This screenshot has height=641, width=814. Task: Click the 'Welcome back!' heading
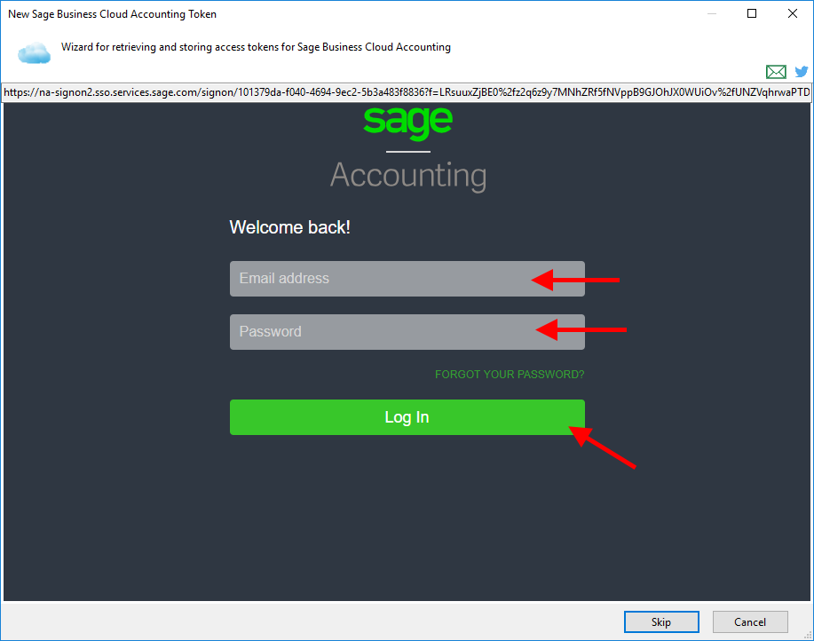(x=289, y=227)
